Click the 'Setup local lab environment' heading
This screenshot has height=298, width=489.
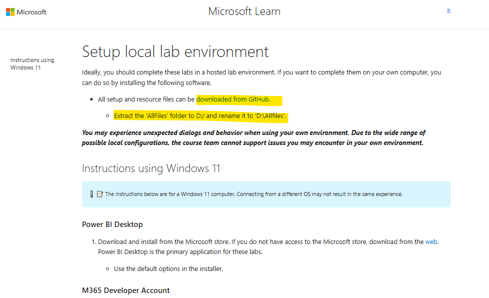pyautogui.click(x=175, y=51)
